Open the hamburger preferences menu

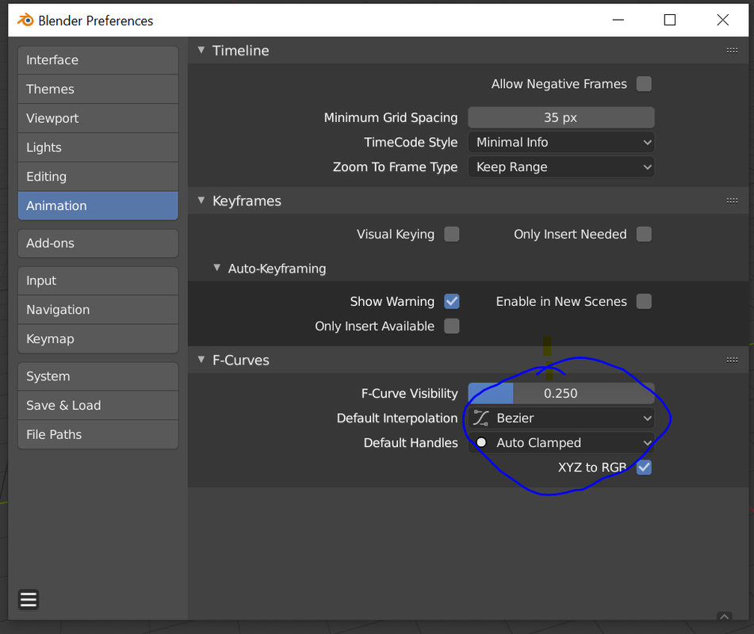[x=29, y=599]
